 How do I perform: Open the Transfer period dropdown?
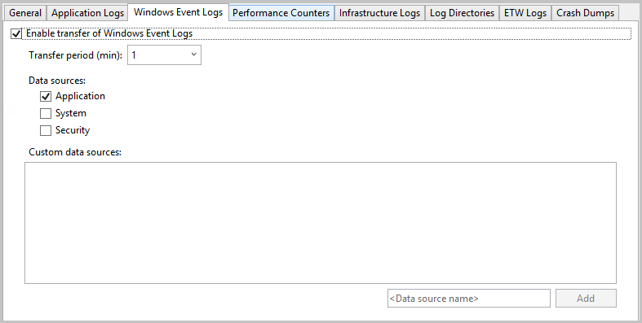point(164,55)
